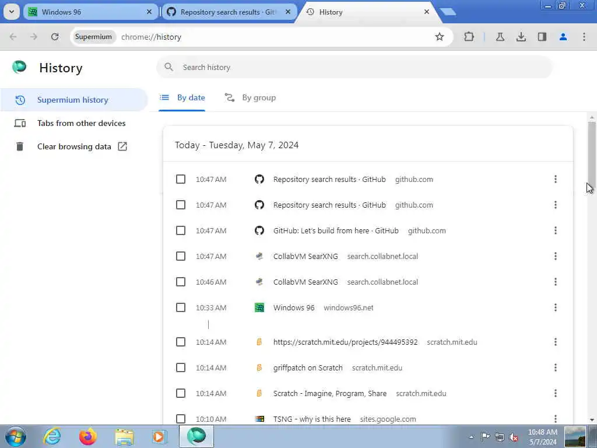Check the griffpatch on Scratch entry
The width and height of the screenshot is (597, 448).
click(181, 367)
